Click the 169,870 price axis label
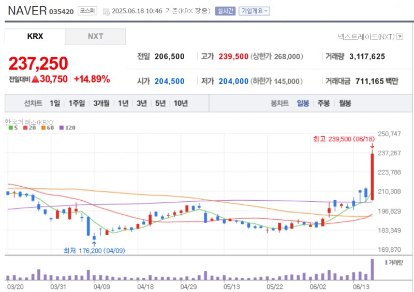The width and height of the screenshot is (414, 292). 390,250
